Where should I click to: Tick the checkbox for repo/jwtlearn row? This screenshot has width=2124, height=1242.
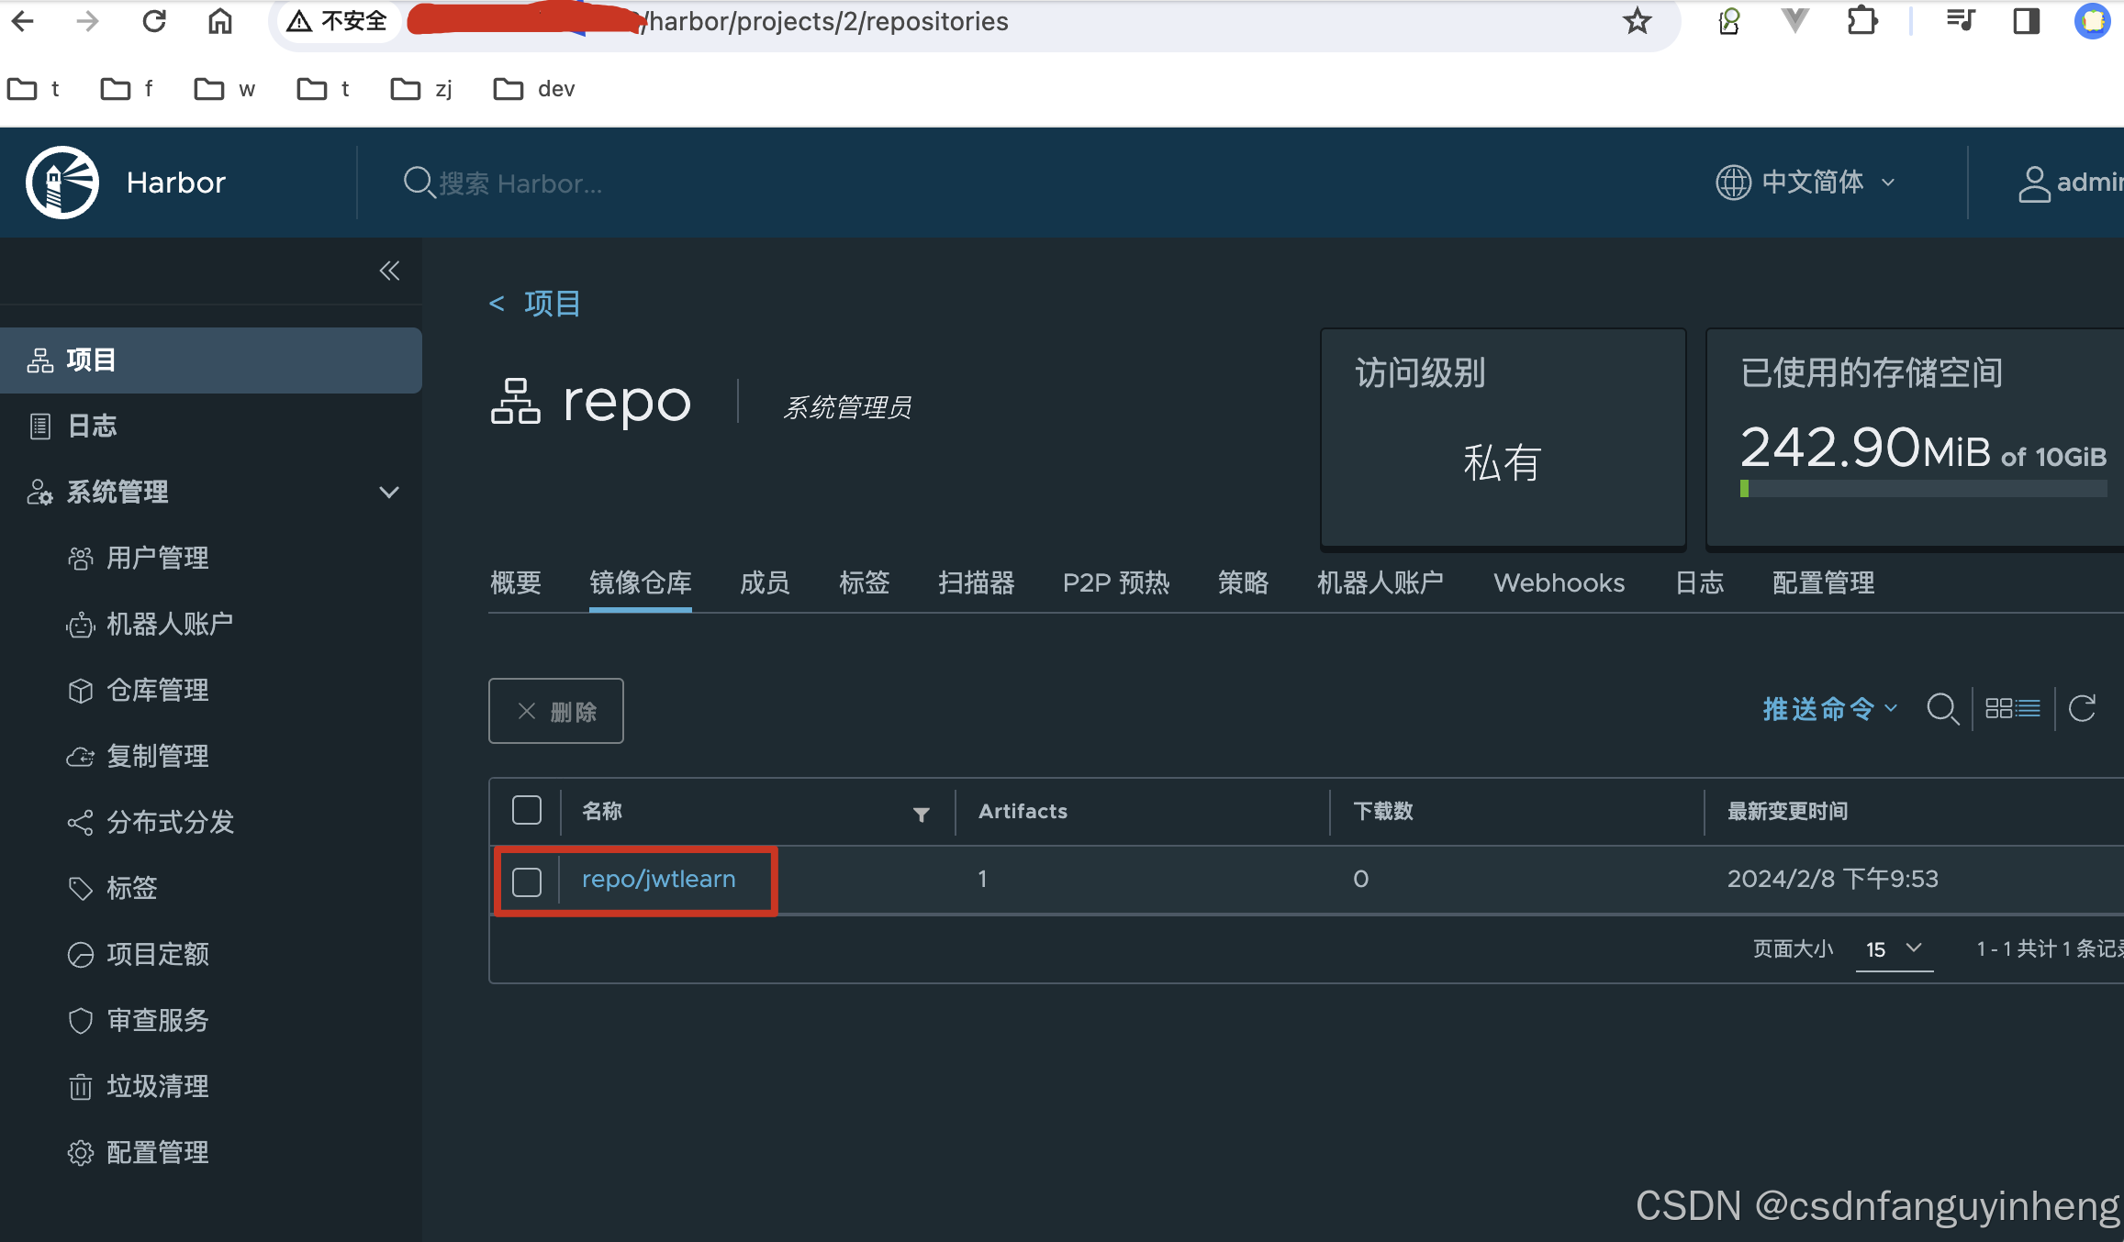[x=527, y=882]
